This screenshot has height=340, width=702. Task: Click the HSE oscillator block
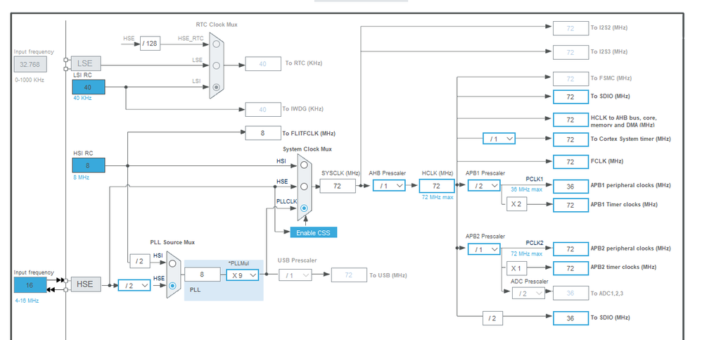(86, 284)
